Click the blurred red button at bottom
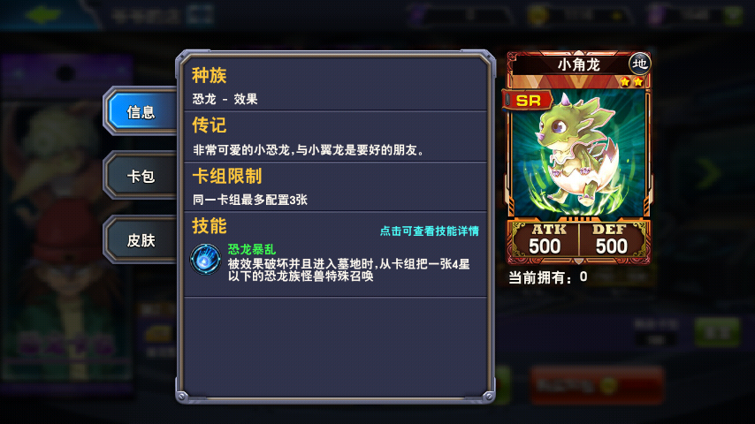The height and width of the screenshot is (424, 755). 597,385
